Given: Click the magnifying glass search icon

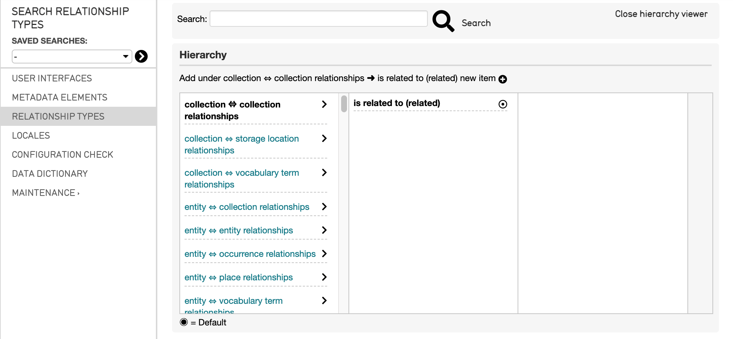Looking at the screenshot, I should [443, 21].
